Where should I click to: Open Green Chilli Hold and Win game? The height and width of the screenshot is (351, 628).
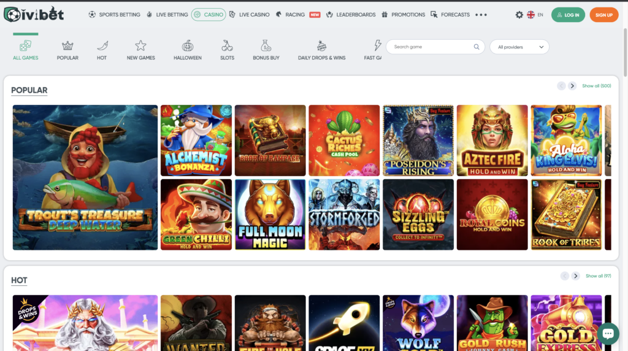(x=196, y=215)
